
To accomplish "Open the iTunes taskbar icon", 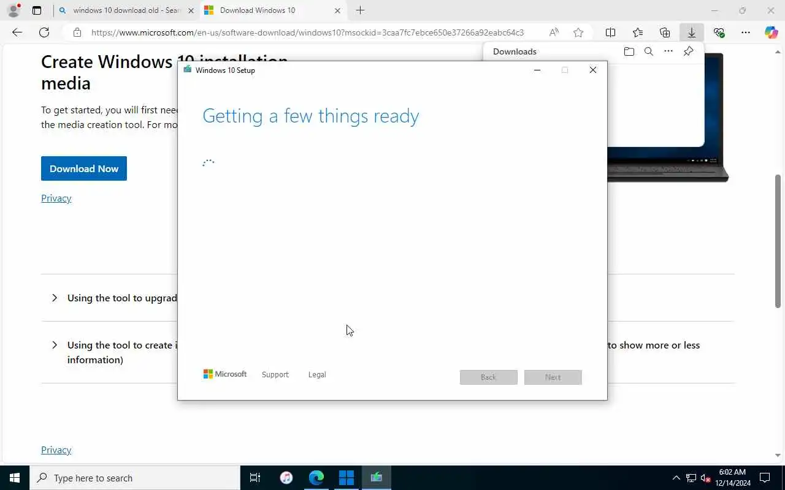I will 286,478.
